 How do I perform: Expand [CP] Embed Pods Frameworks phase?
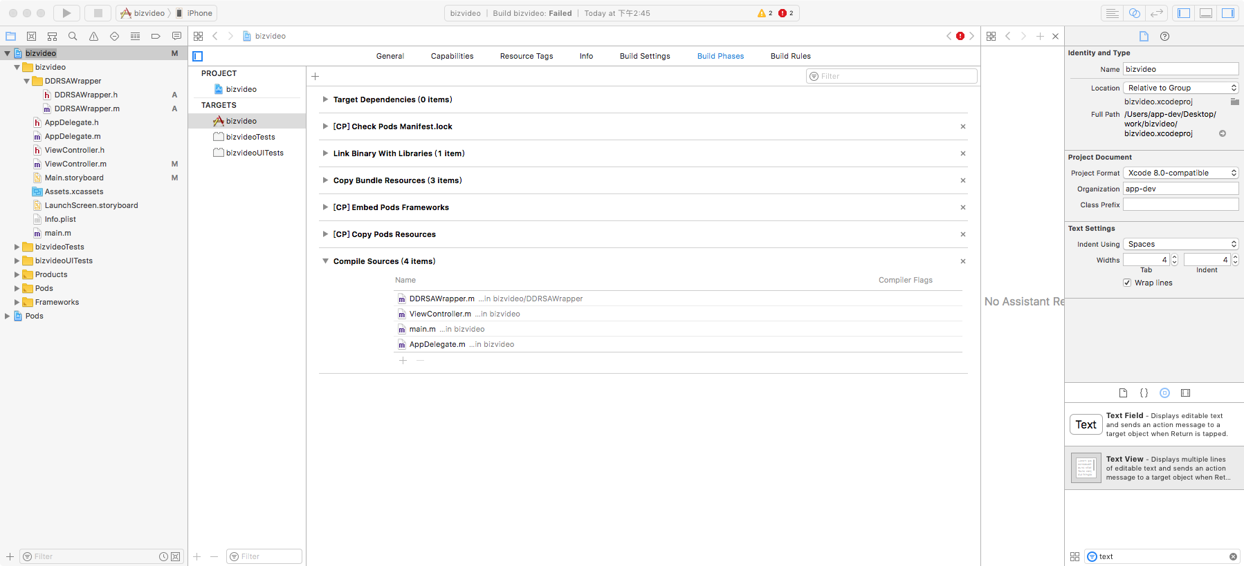click(x=325, y=207)
